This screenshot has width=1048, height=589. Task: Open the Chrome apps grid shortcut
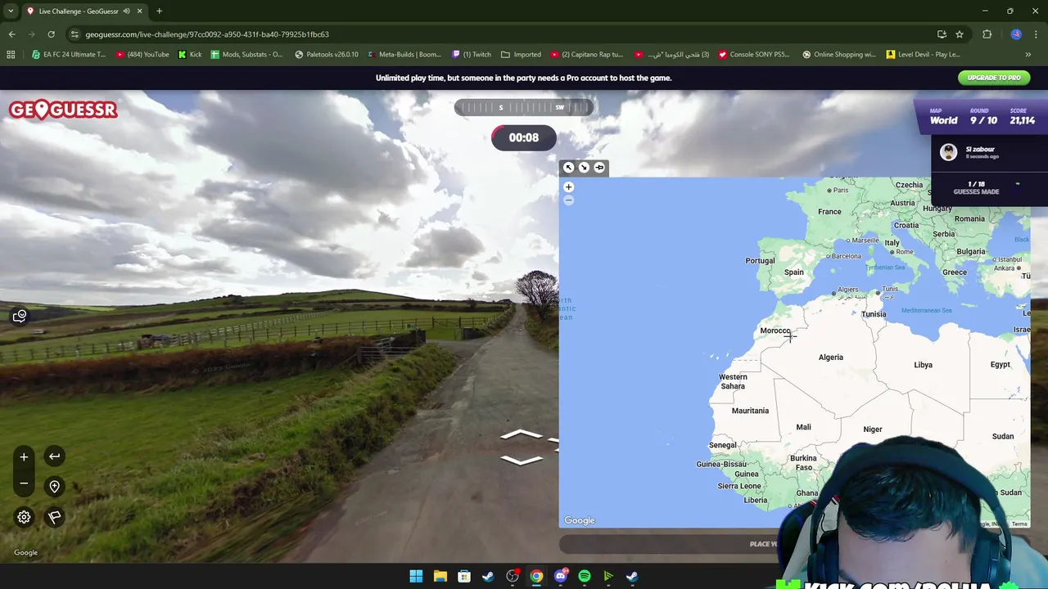[x=11, y=55]
